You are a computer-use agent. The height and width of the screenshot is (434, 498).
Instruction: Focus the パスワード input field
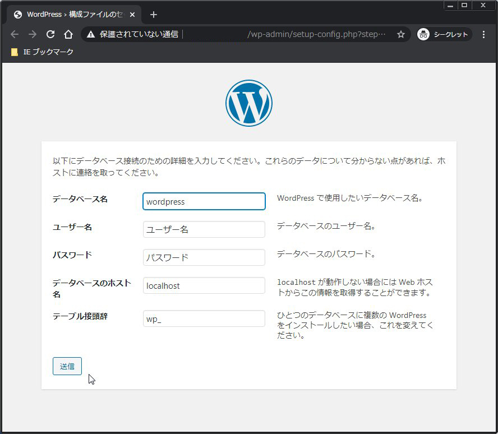tap(204, 257)
